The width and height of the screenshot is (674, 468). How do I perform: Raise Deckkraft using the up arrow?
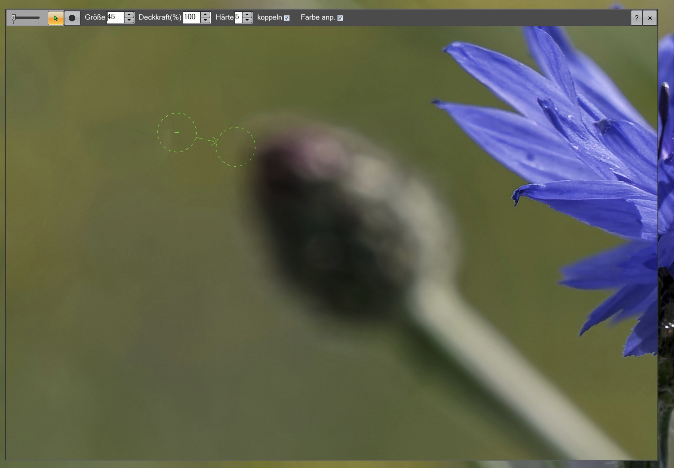point(206,15)
